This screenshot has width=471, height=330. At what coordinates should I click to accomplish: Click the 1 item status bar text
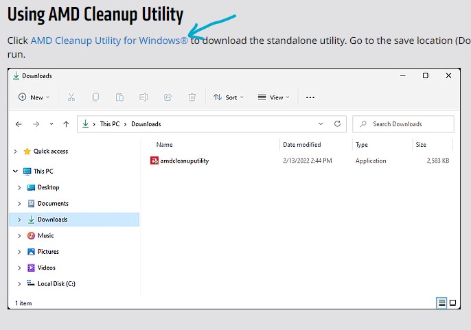pyautogui.click(x=23, y=303)
